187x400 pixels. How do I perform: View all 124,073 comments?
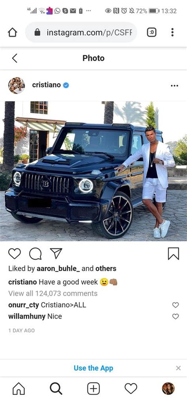pyautogui.click(x=53, y=293)
